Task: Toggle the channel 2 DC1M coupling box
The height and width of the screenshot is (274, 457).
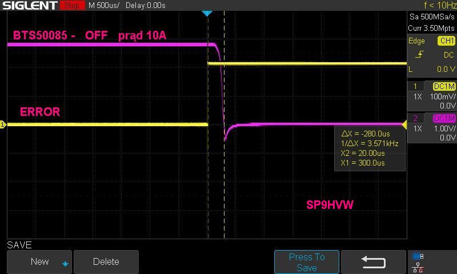Action: (x=444, y=118)
